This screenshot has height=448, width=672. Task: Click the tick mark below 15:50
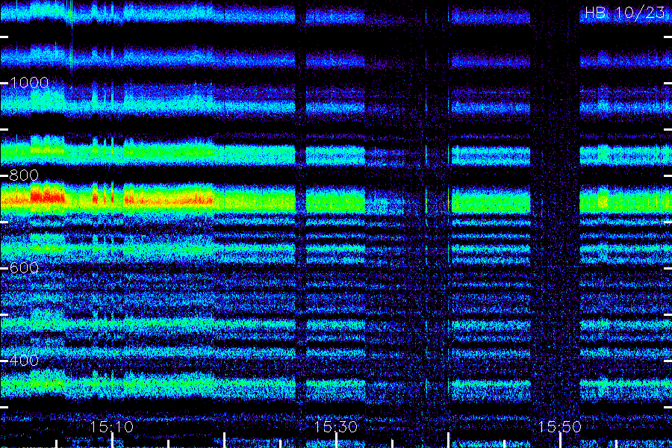pos(560,441)
